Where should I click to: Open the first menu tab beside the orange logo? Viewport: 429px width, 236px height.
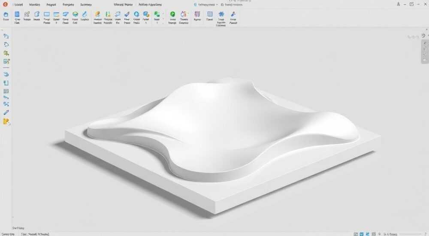click(18, 5)
